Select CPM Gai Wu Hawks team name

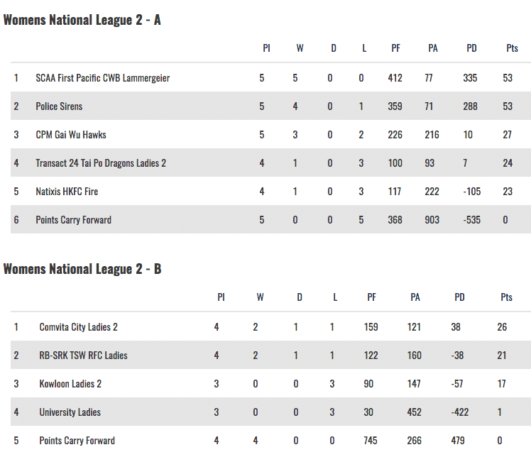70,135
